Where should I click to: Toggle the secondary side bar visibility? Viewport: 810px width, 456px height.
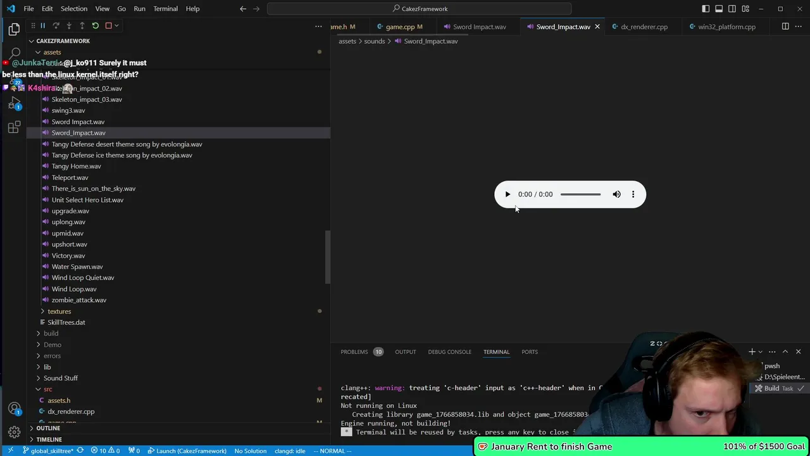click(x=732, y=9)
